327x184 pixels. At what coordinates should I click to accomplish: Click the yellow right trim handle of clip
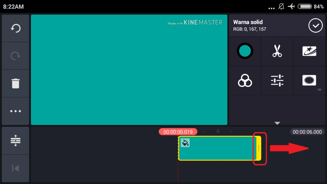coord(259,148)
